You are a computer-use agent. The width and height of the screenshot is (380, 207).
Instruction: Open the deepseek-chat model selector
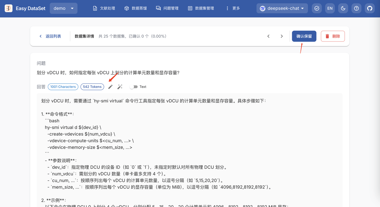pyautogui.click(x=282, y=8)
